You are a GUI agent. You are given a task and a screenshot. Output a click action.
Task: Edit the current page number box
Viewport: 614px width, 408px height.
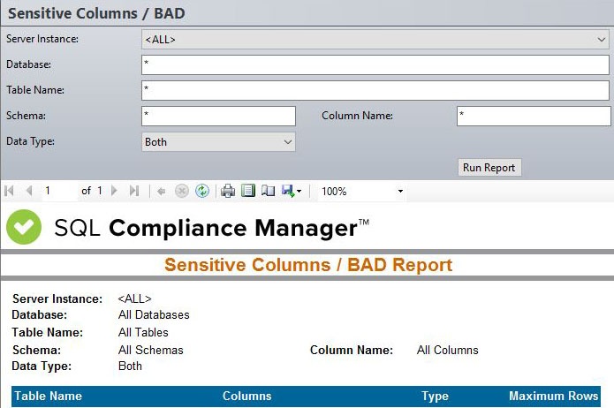(x=58, y=191)
